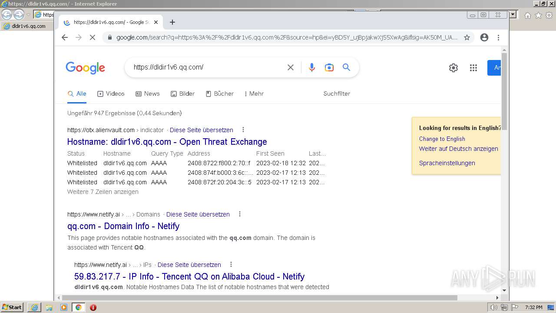Open Spracheinstellungen link
Screen dimensions: 556x313
(447, 163)
